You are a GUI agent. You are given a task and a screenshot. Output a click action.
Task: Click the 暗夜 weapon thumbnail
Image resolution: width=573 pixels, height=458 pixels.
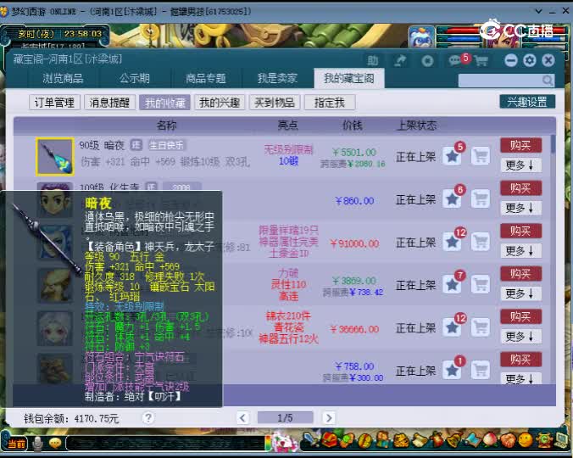55,156
